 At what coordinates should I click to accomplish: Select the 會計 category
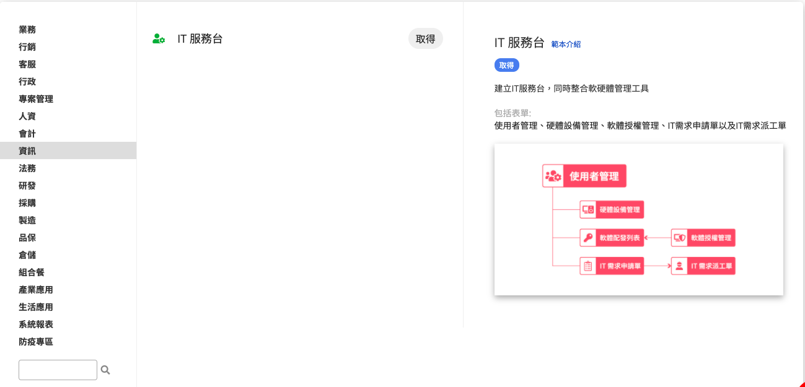(x=27, y=134)
